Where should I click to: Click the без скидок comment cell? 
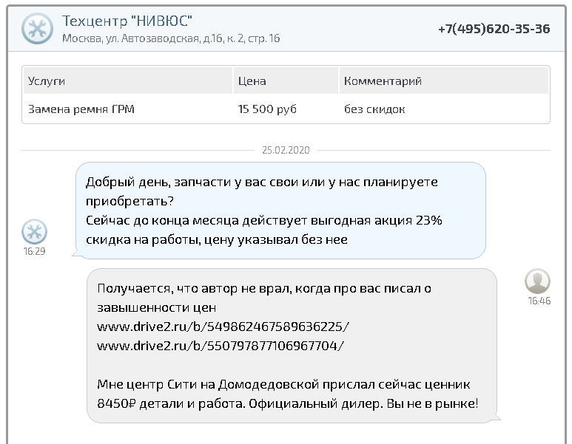pyautogui.click(x=374, y=109)
